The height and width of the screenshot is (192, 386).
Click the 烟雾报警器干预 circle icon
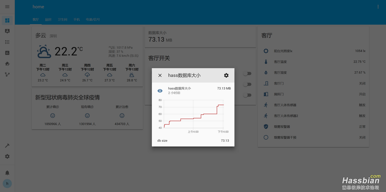pos(266,137)
